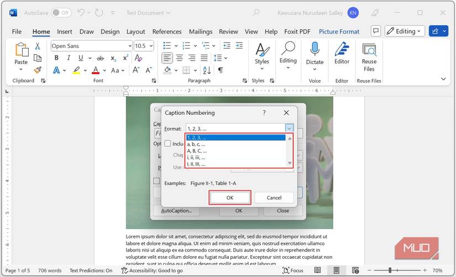Expand the Format combo box arrow
This screenshot has width=456, height=277.
point(289,128)
